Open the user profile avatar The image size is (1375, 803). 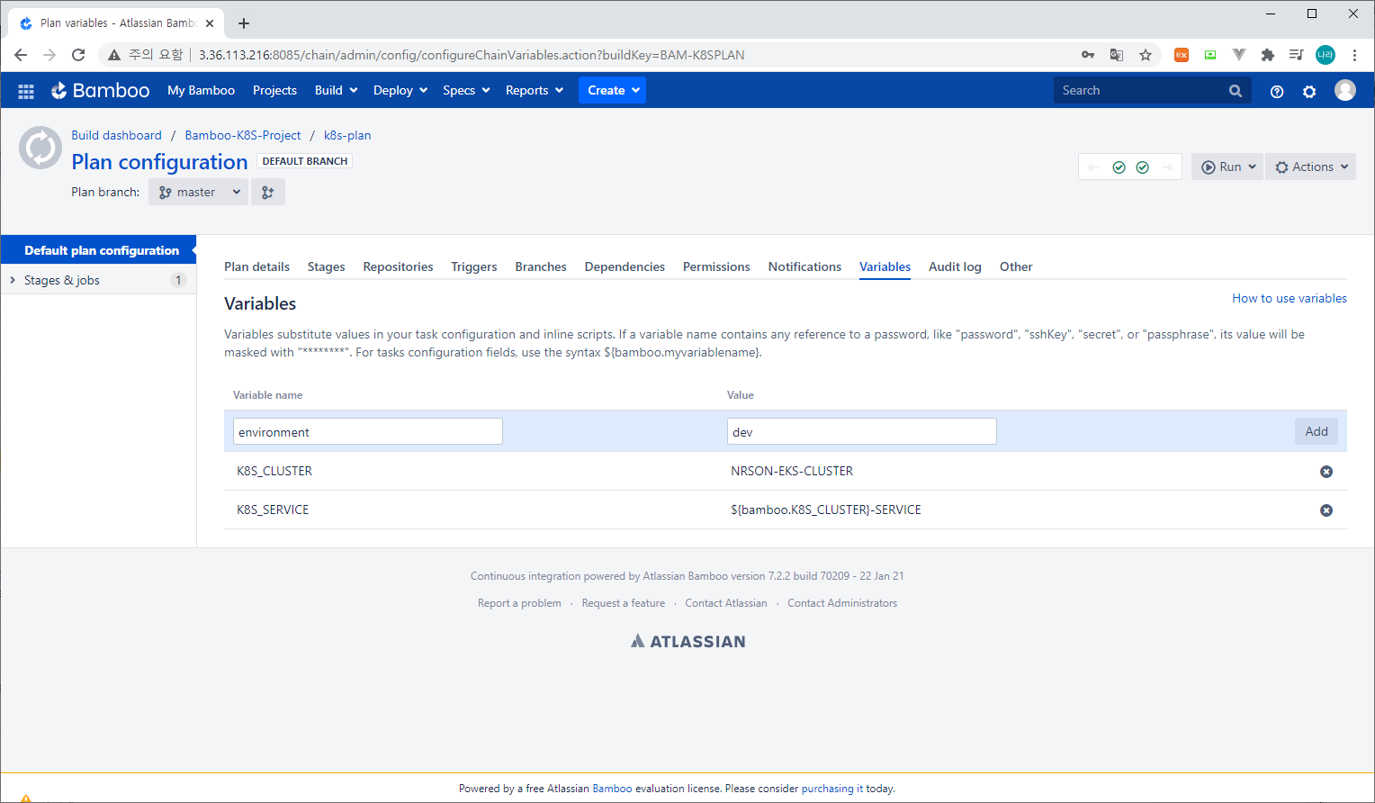click(1345, 90)
